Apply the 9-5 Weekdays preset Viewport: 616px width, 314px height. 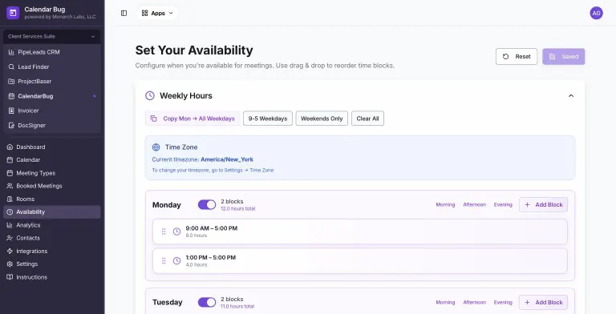(x=268, y=119)
